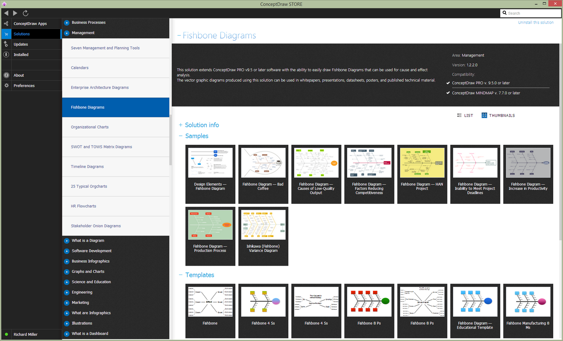Switch to LIST view

pos(465,116)
